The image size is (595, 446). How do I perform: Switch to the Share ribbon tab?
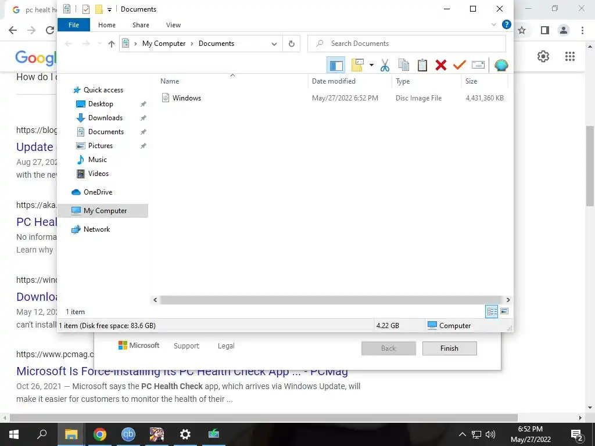click(x=141, y=25)
